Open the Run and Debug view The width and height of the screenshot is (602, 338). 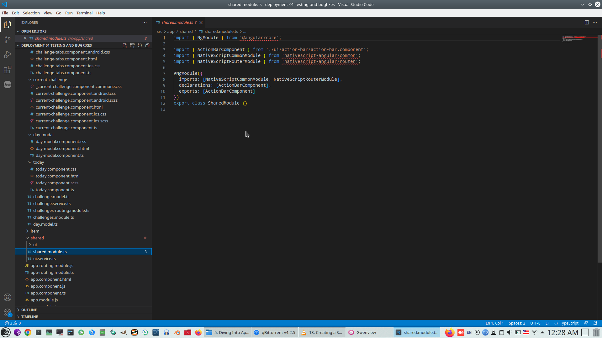point(8,55)
